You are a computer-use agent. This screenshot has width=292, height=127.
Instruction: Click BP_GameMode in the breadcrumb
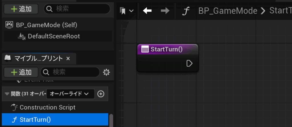(228, 11)
